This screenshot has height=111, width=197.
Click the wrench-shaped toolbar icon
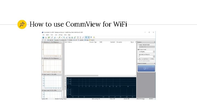(x=83, y=38)
